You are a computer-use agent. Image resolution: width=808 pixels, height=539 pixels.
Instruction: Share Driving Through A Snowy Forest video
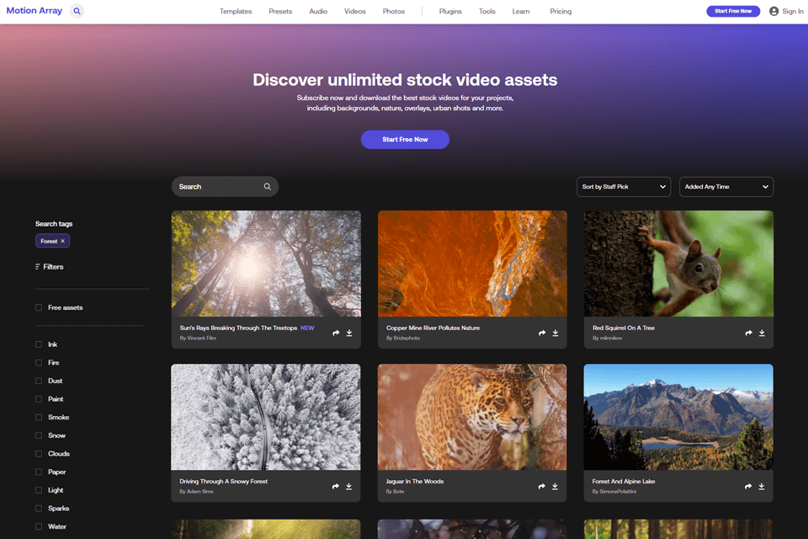point(336,487)
